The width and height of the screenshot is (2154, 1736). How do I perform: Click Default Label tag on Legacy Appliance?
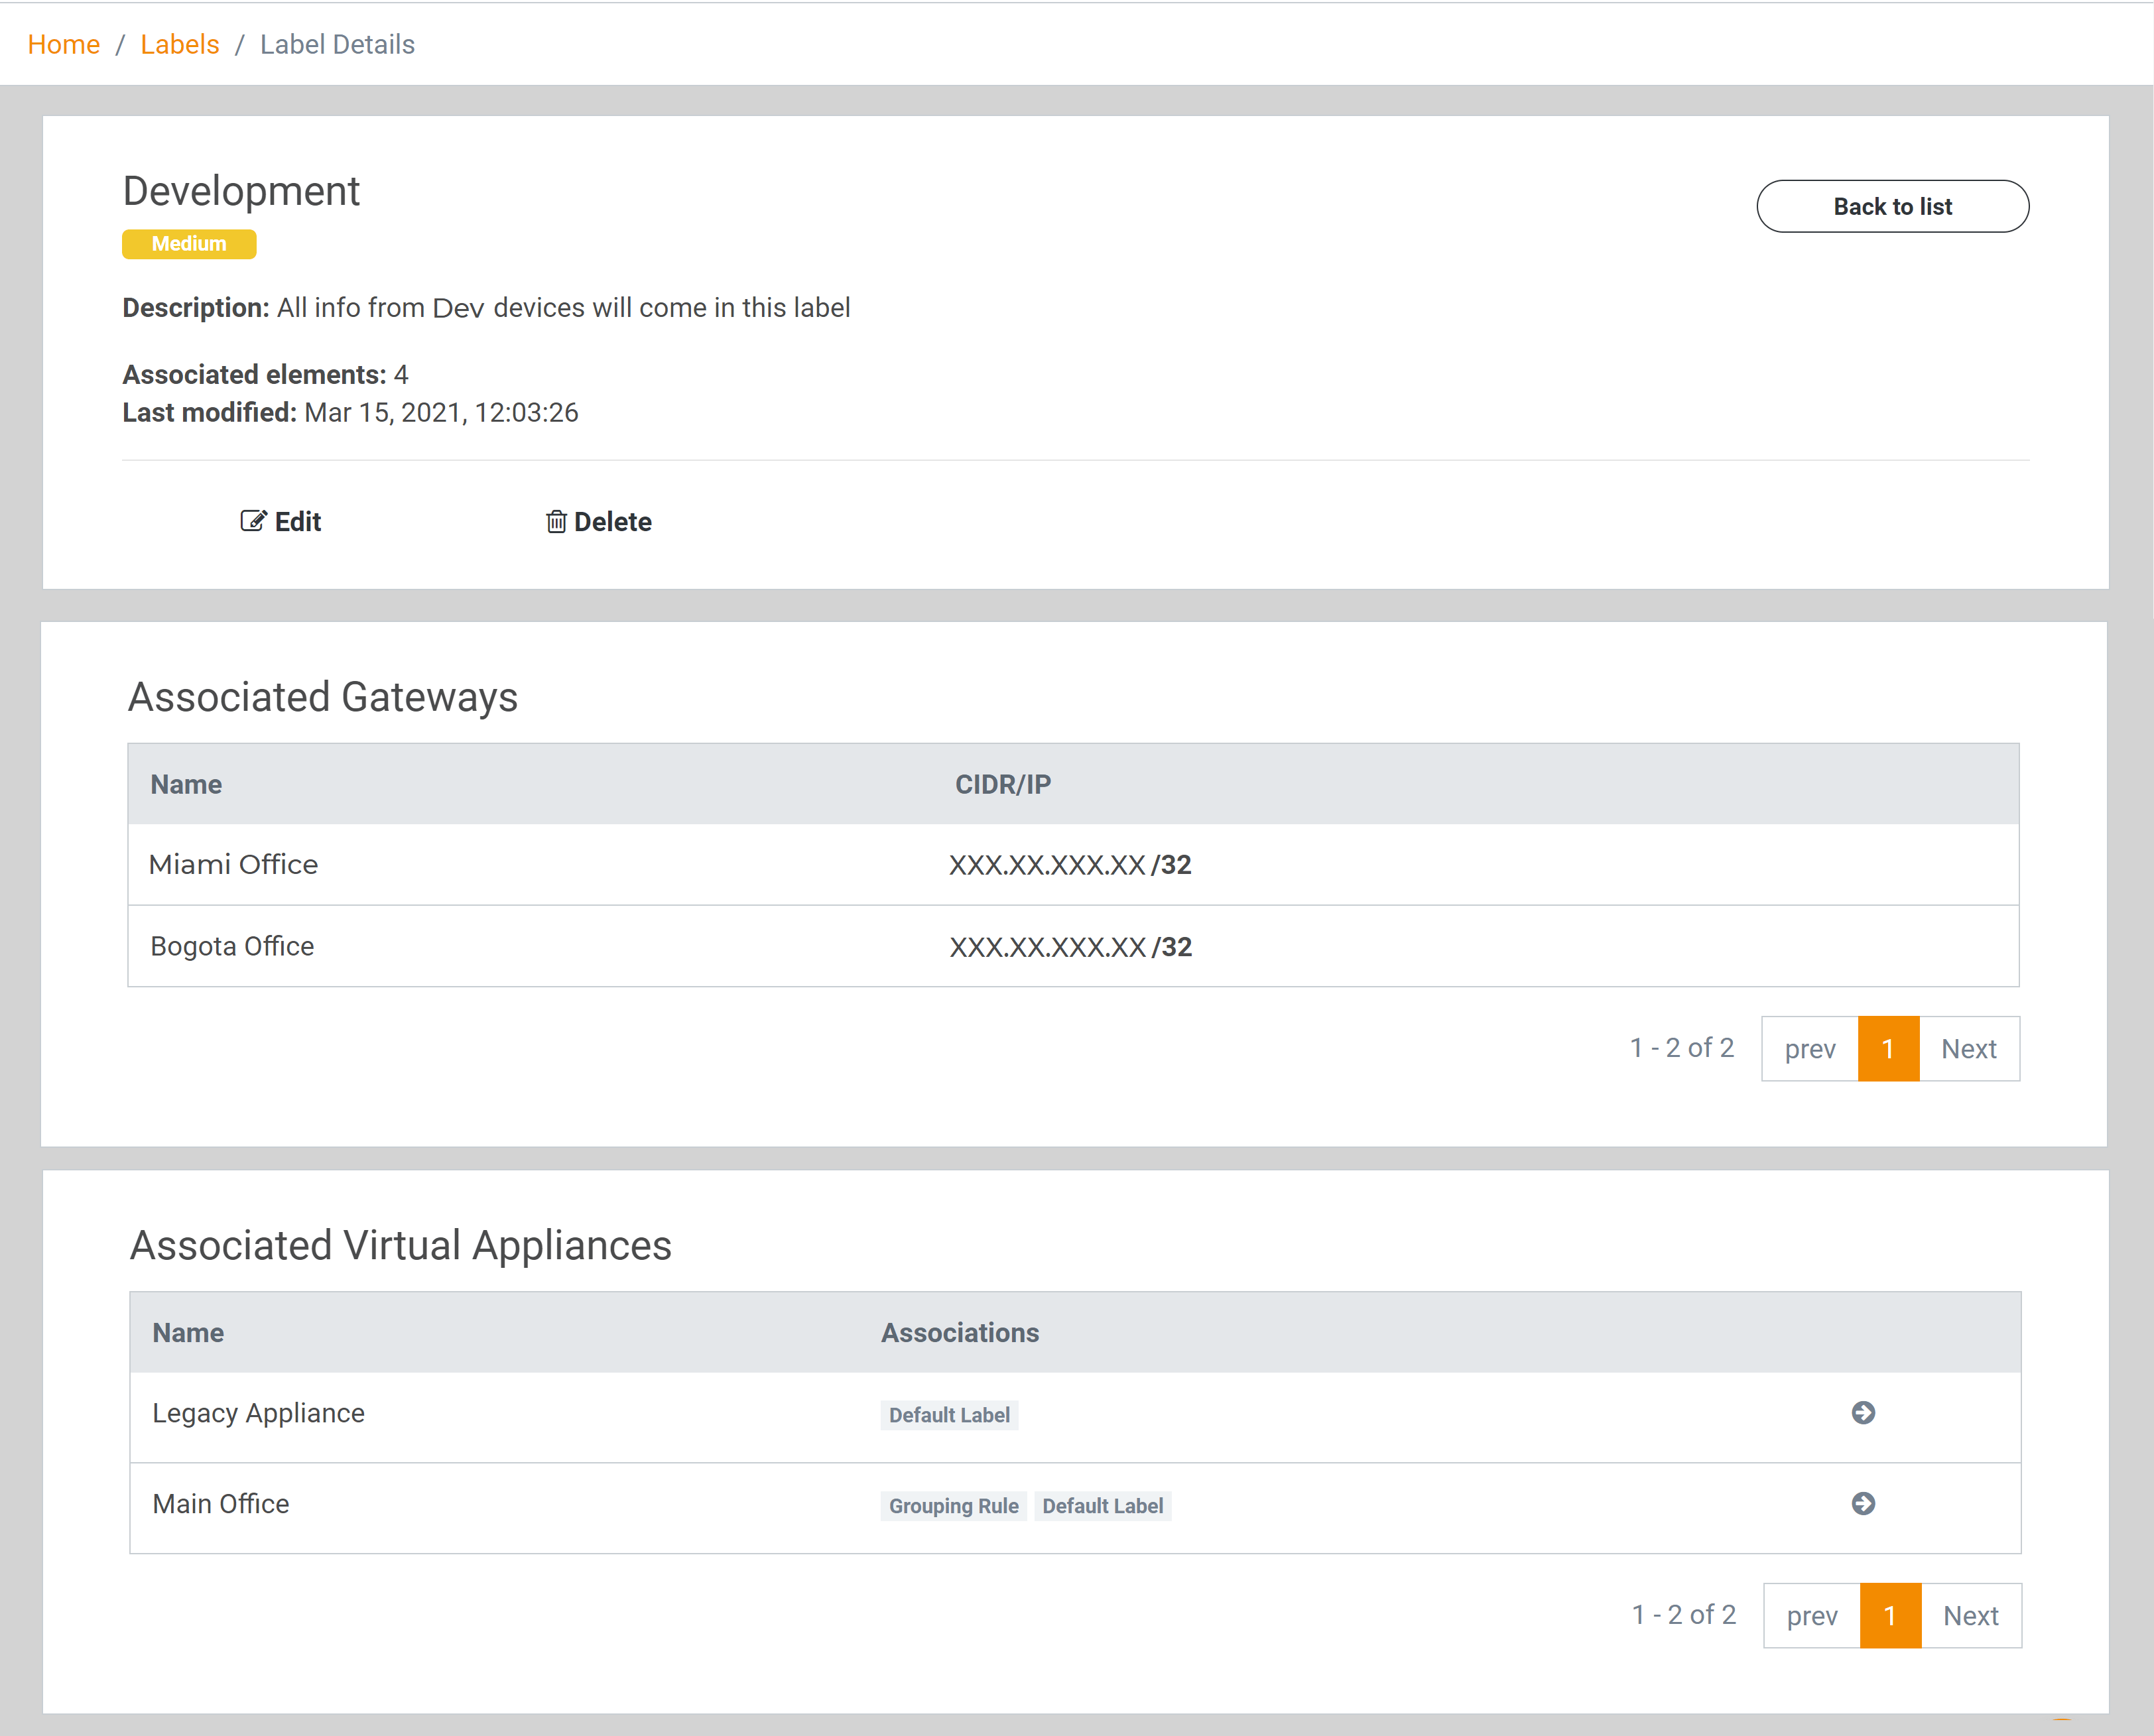tap(949, 1415)
